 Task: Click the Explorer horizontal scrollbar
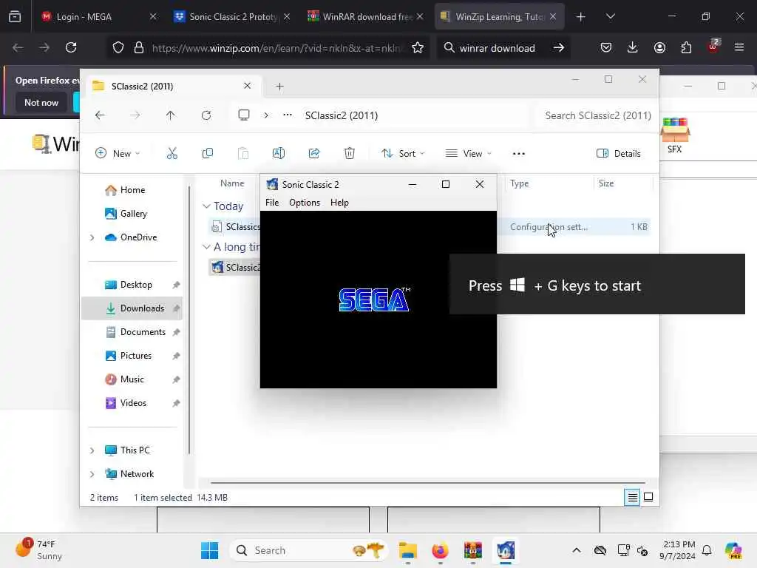(428, 482)
